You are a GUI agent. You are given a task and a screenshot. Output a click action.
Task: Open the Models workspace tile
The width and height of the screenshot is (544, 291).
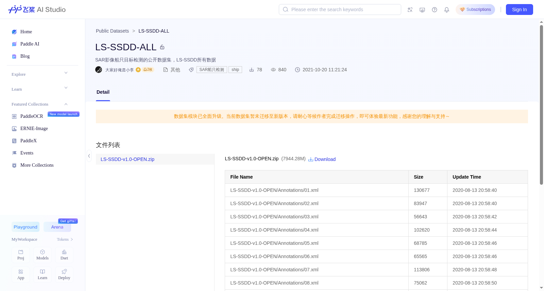[x=42, y=255]
